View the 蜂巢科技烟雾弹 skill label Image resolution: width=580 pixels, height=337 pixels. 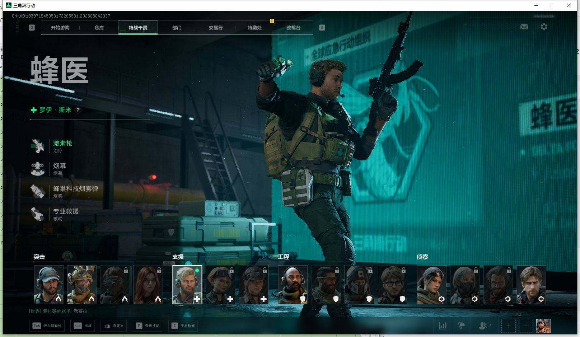76,188
